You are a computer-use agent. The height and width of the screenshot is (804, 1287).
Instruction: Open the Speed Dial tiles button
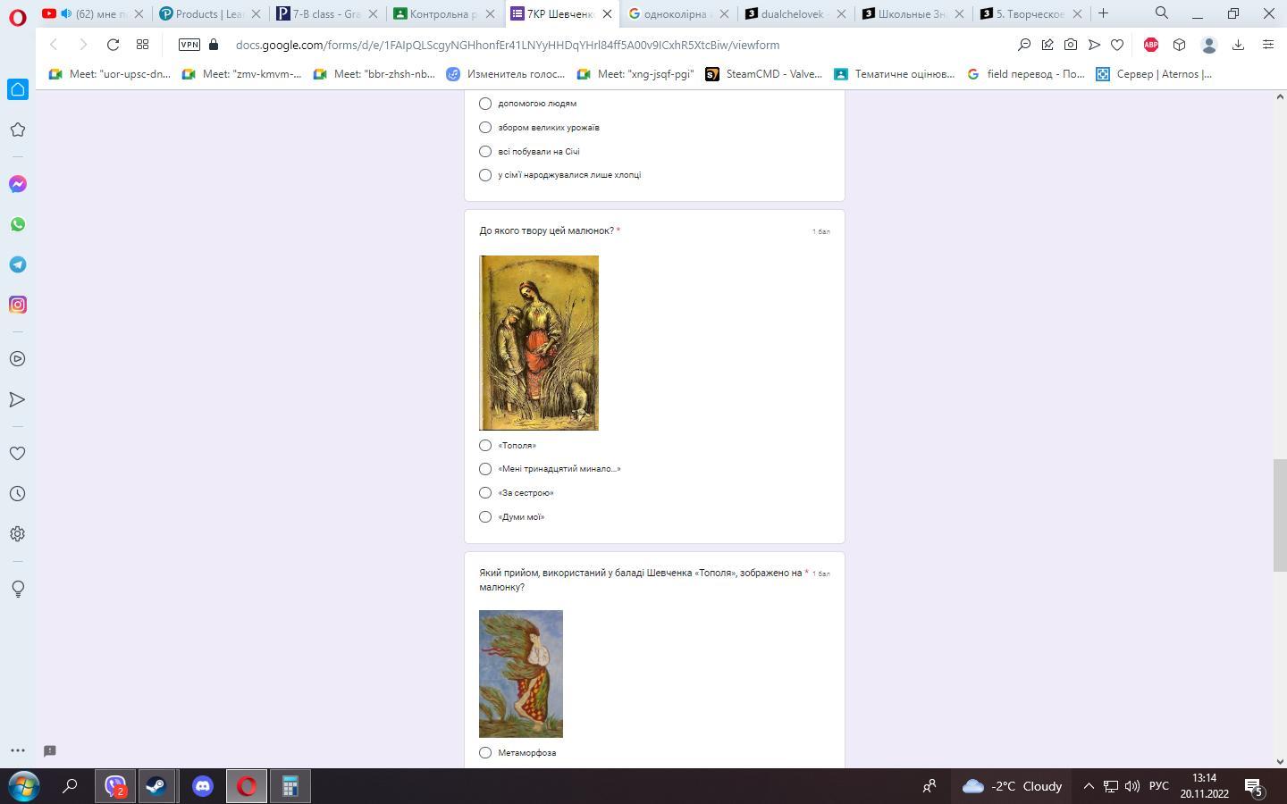click(142, 45)
